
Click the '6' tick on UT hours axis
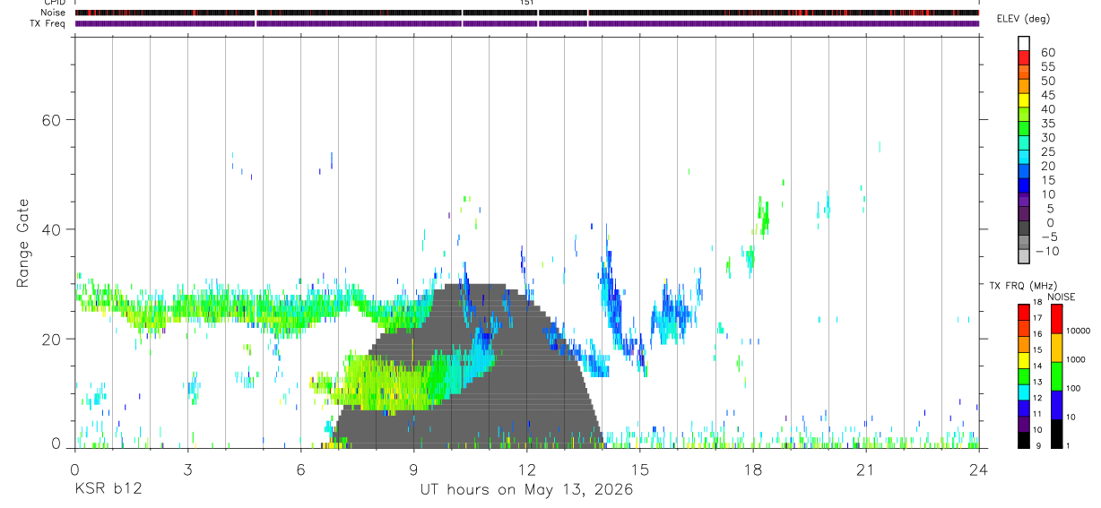click(x=300, y=469)
